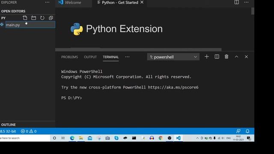
Task: Click the split editor icon at top right
Action: click(x=237, y=2)
